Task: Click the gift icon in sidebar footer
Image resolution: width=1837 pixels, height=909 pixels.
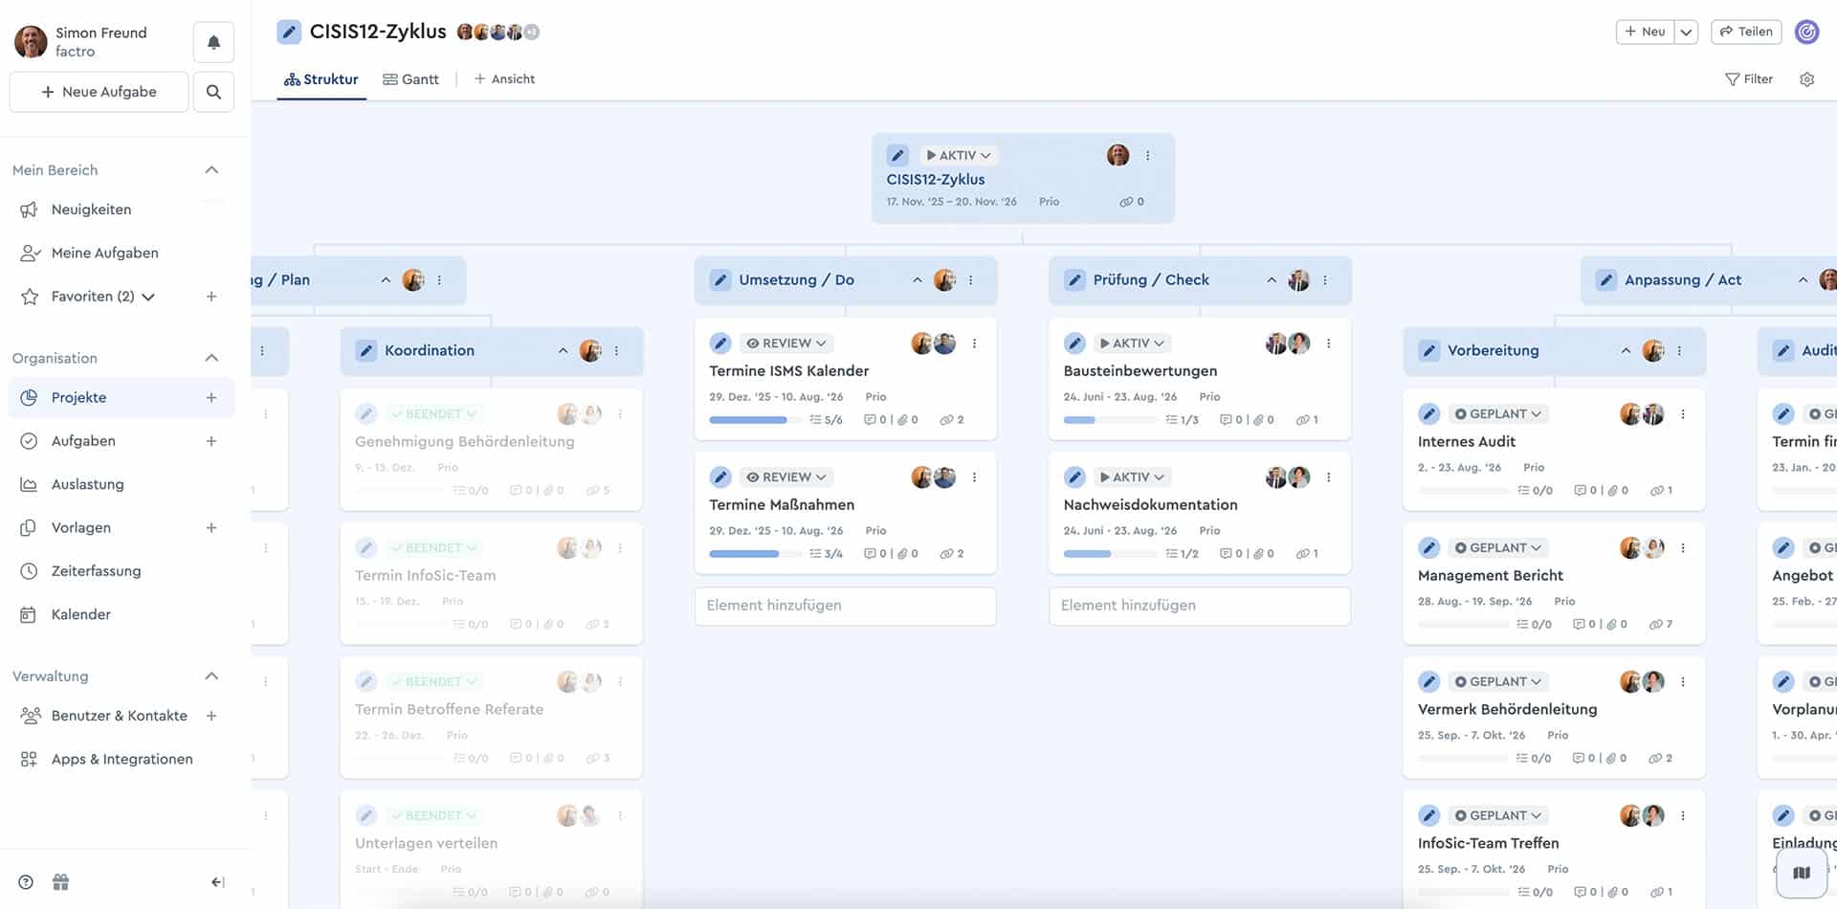Action: [60, 882]
